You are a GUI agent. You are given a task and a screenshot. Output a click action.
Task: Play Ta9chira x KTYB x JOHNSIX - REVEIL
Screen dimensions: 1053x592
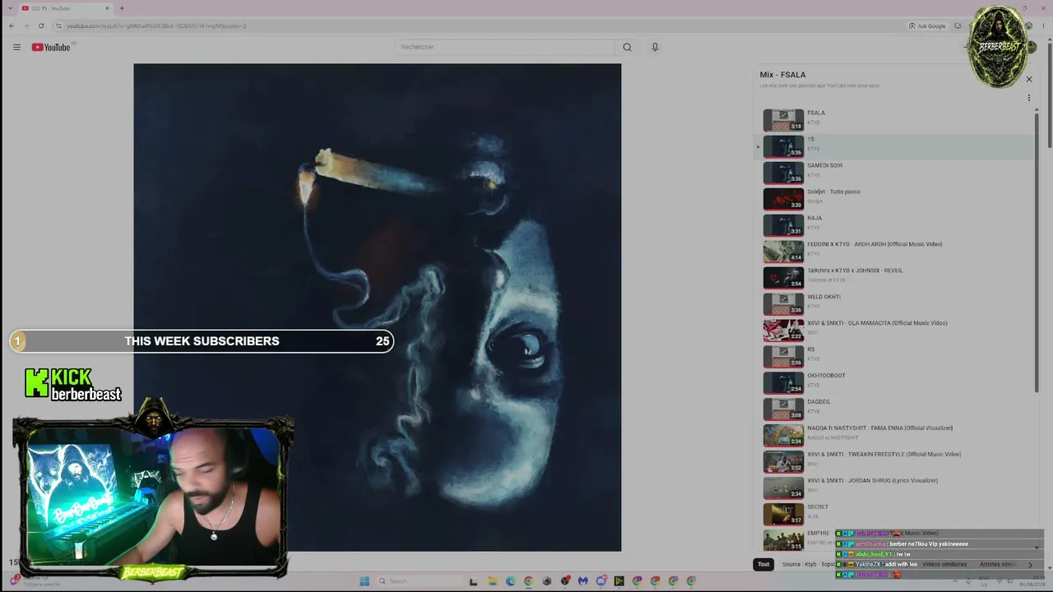(x=783, y=278)
